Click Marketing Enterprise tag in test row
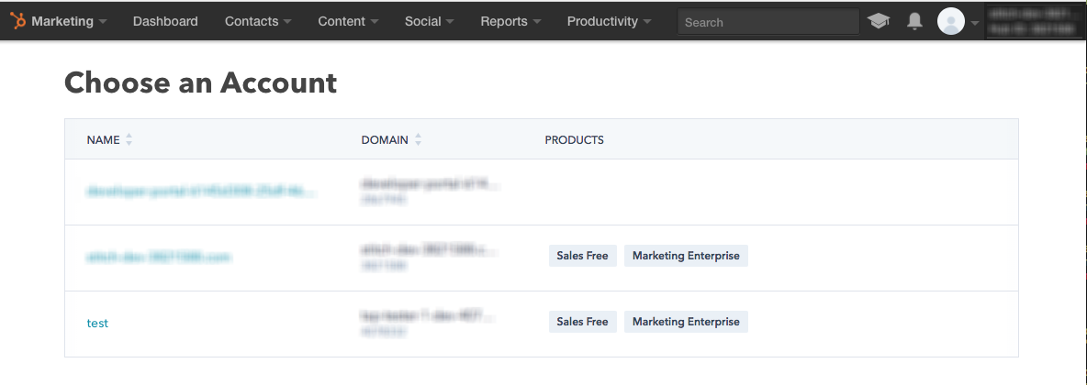This screenshot has width=1087, height=385. pos(686,322)
